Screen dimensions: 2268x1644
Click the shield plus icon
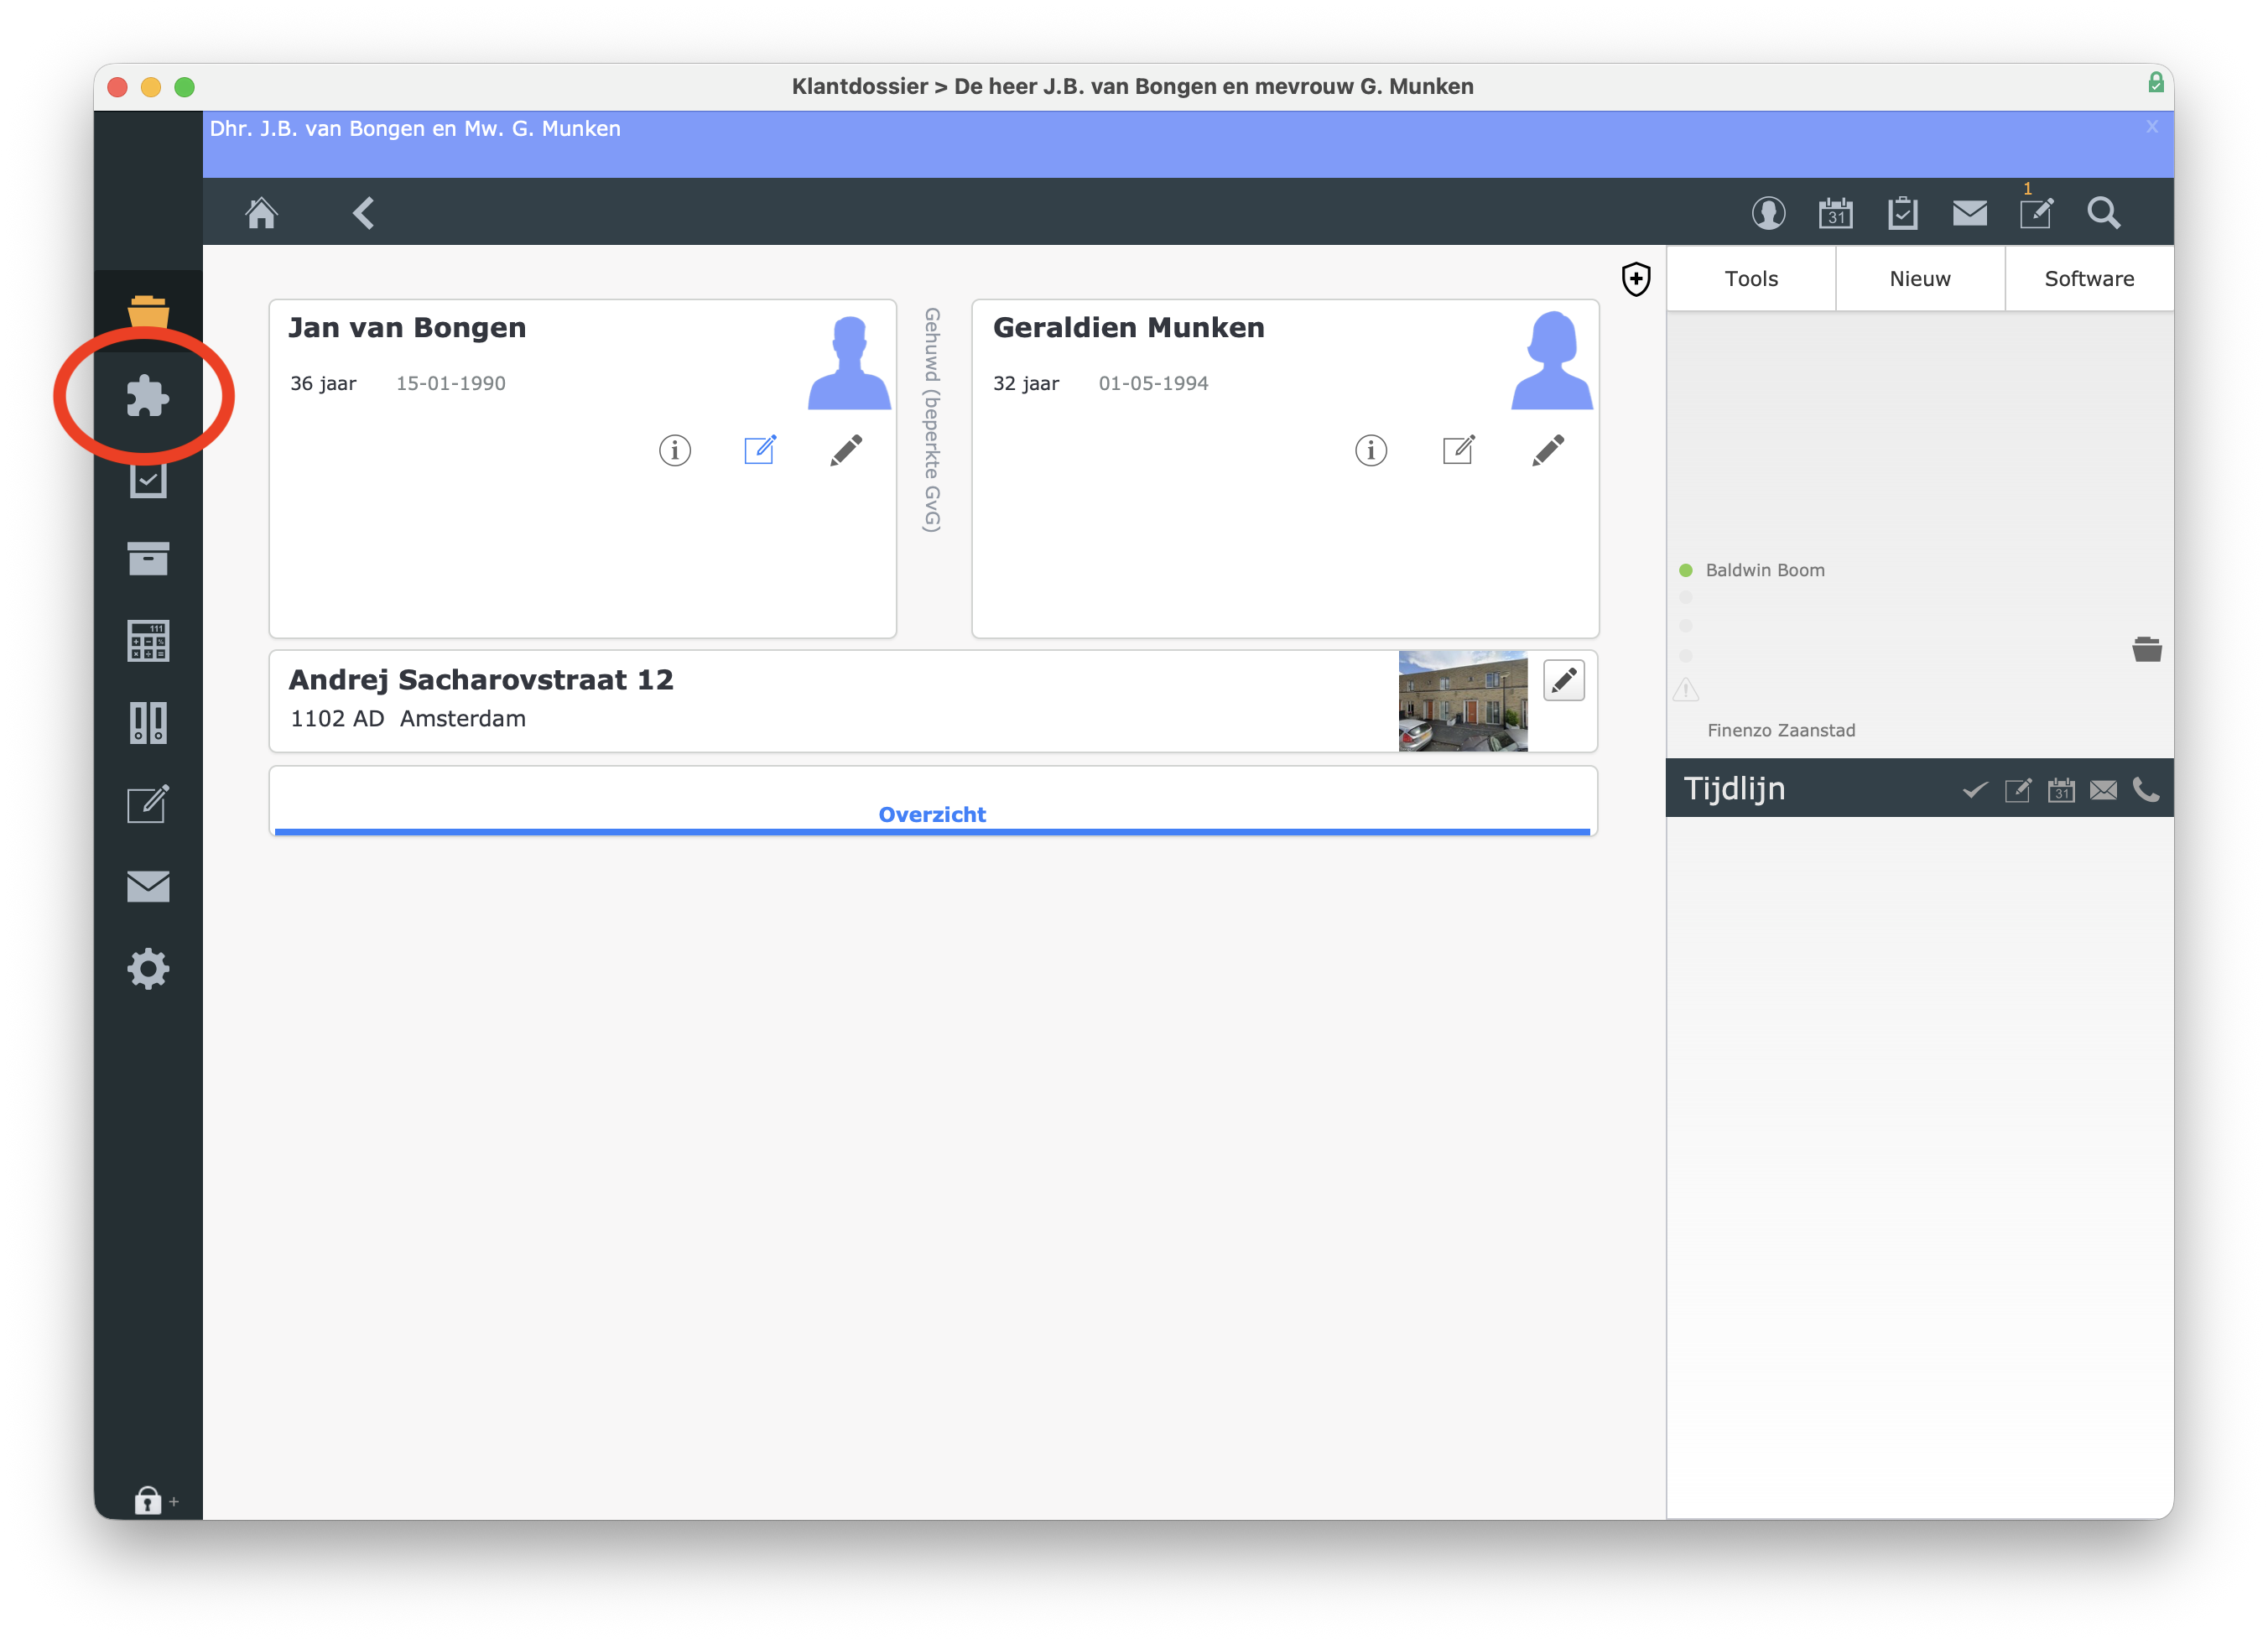1636,279
